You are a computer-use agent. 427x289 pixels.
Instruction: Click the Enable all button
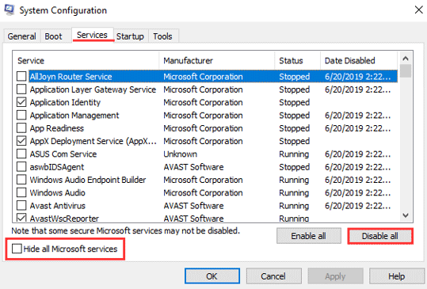click(x=308, y=236)
